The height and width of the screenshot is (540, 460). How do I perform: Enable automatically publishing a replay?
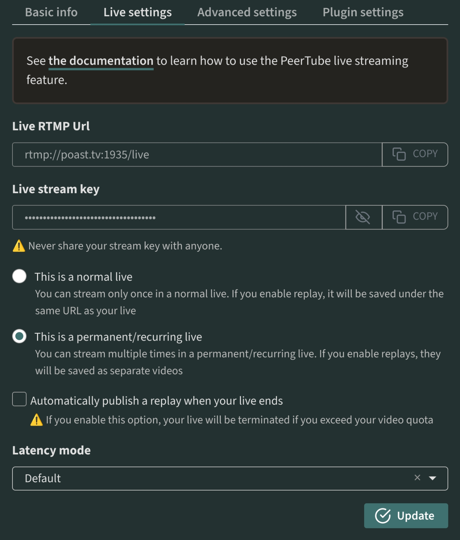(x=19, y=399)
